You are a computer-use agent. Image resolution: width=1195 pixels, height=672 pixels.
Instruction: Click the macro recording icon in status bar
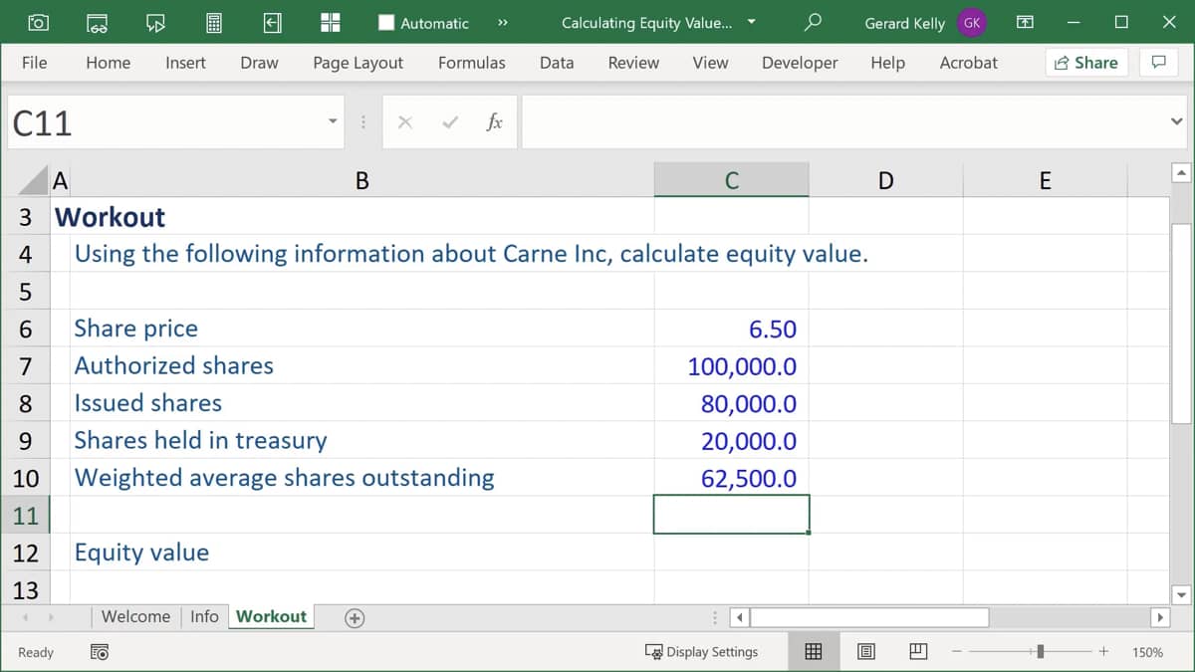100,652
